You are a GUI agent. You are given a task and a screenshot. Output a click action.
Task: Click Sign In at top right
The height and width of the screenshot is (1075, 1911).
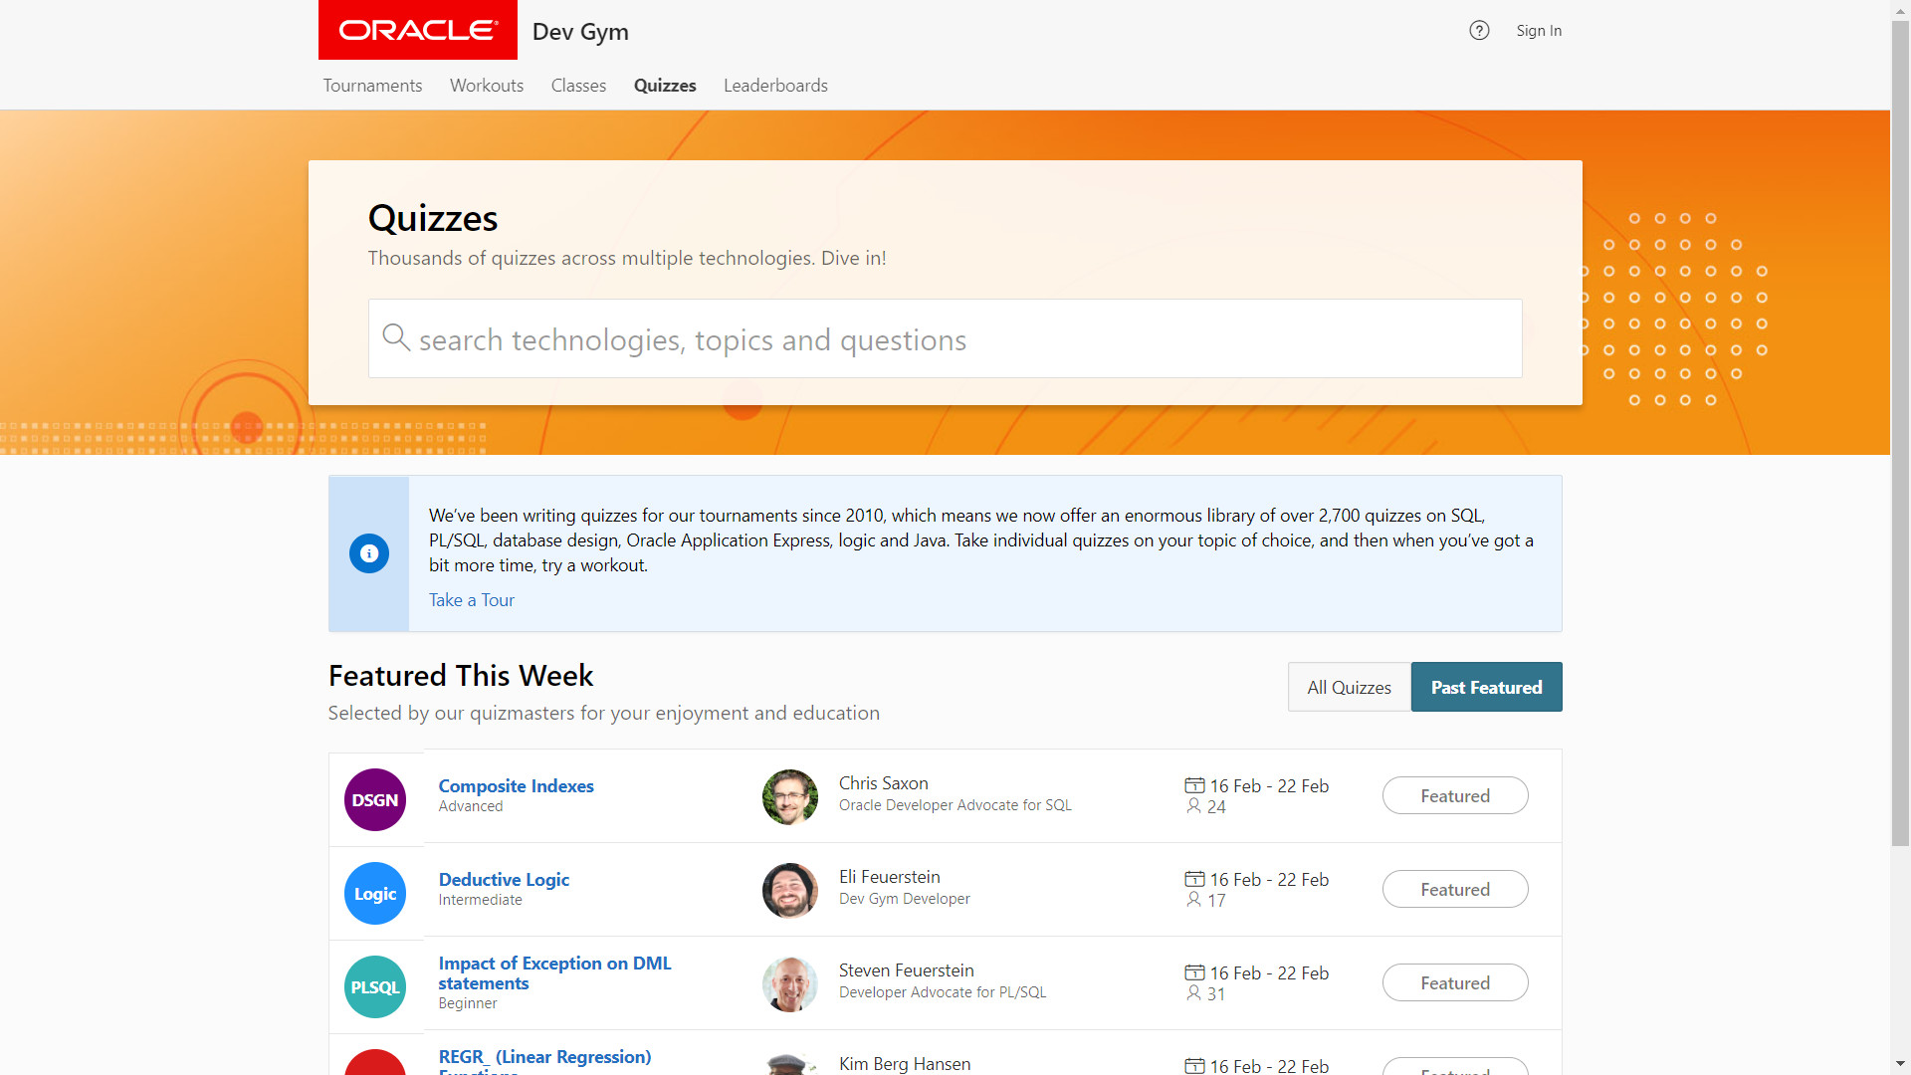(x=1539, y=31)
